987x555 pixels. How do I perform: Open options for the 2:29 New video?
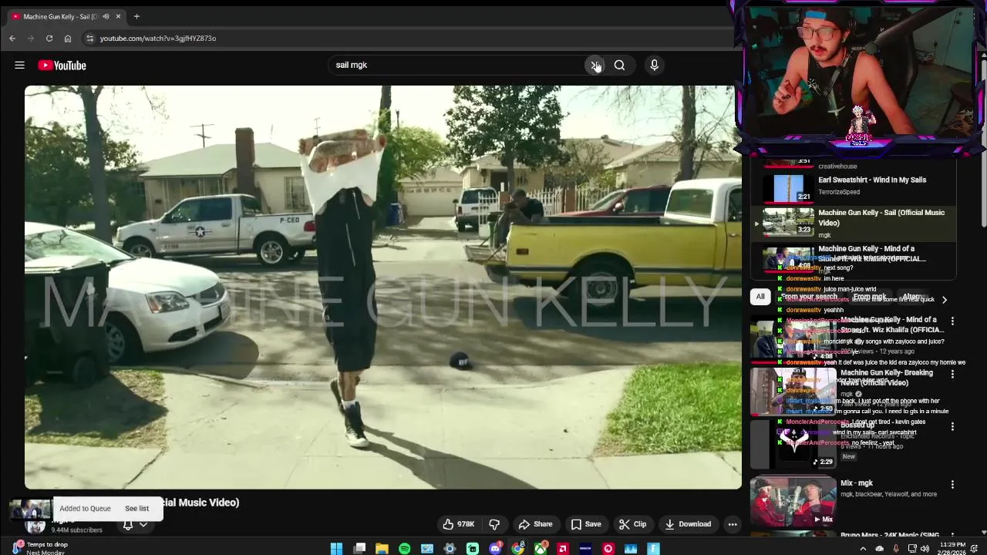[952, 426]
